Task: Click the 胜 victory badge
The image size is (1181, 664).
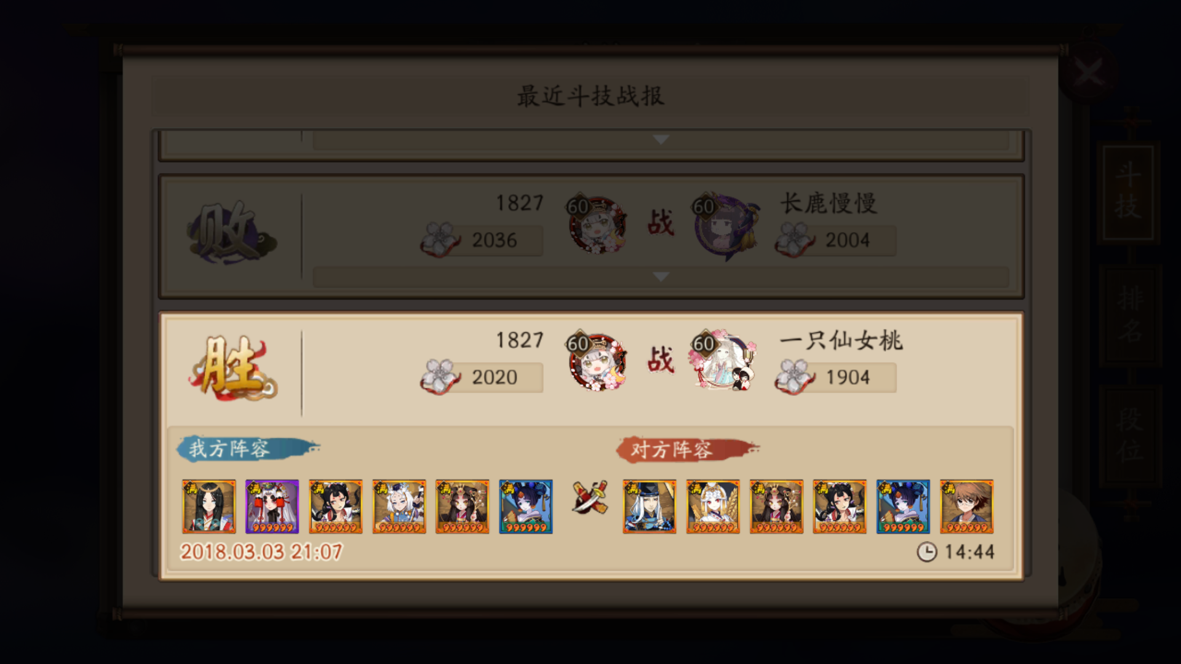Action: (x=233, y=367)
